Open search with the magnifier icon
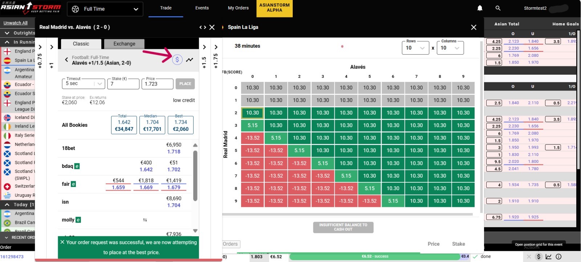The width and height of the screenshot is (581, 262). (x=498, y=8)
